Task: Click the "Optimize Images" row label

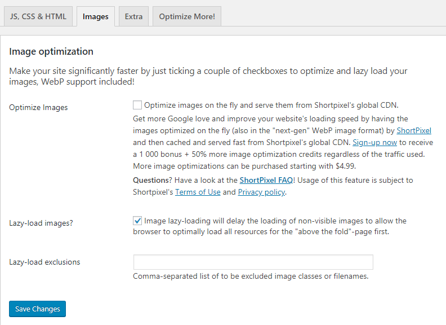Action: coord(38,107)
